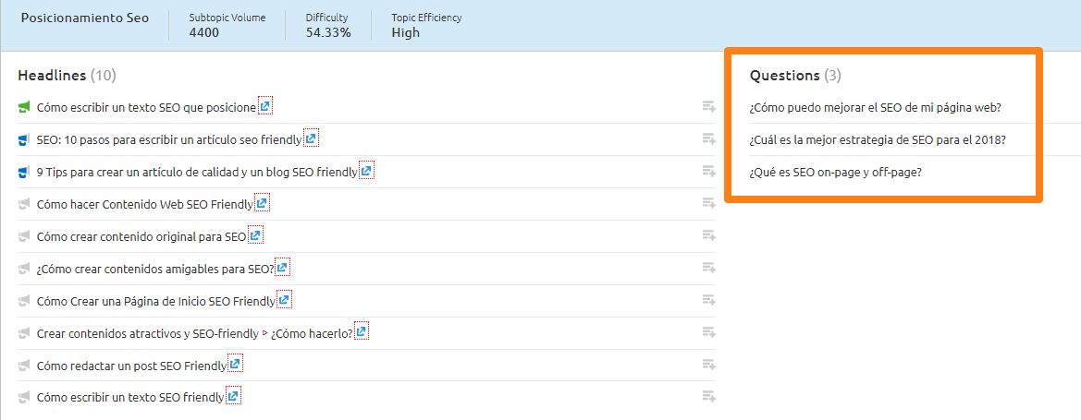This screenshot has width=1081, height=420.
Task: Click headline 'Cómo Crear una Página de Inicio SEO Friendly'
Action: pos(155,301)
